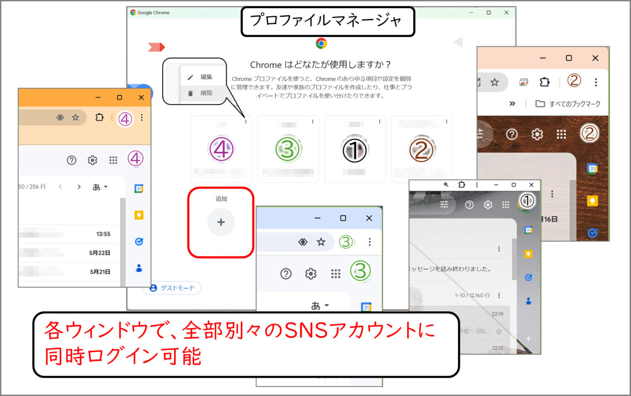
Task: Click the ④ profile avatar in the Chrome toolbar
Action: [125, 119]
